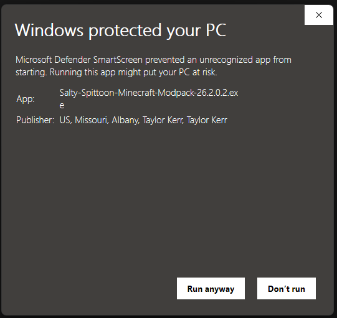The image size is (337, 318).
Task: Click the first 'Taylor Kerr' publisher name
Action: [163, 120]
